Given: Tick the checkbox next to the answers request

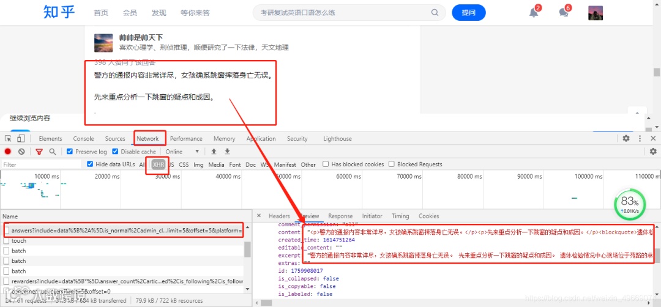Looking at the screenshot, I should 6,231.
